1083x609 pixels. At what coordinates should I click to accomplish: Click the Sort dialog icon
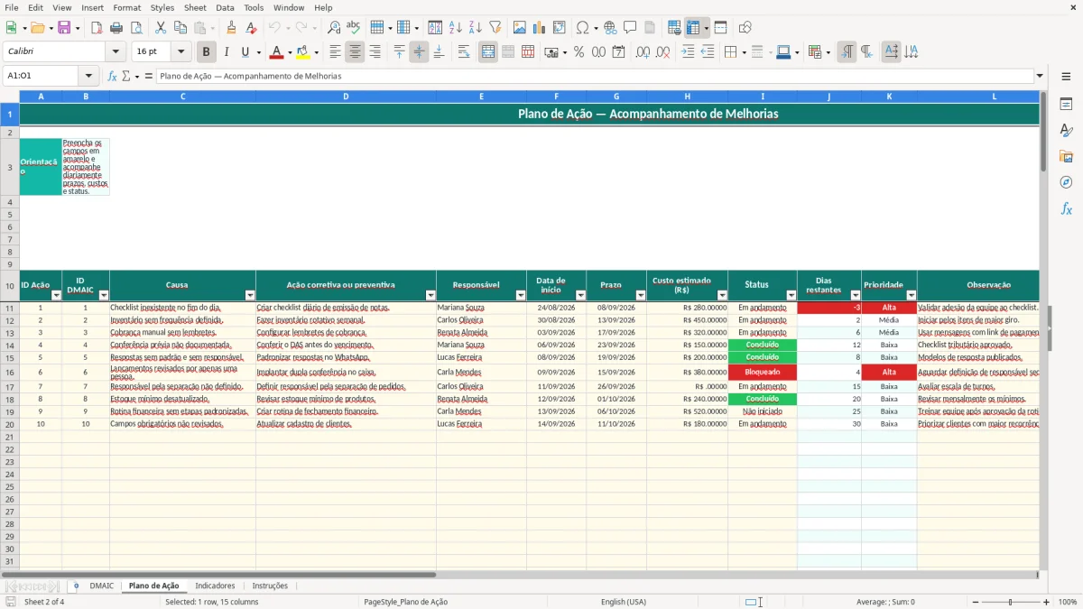click(x=435, y=28)
